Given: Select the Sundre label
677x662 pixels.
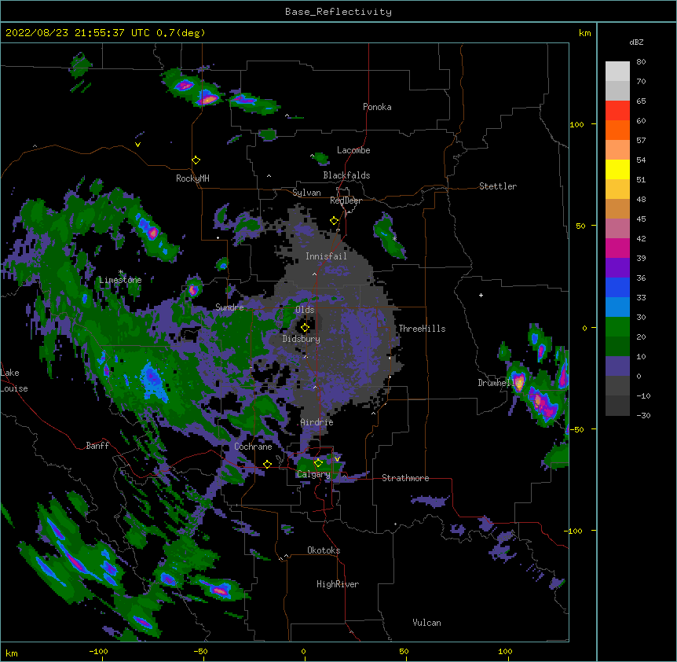Looking at the screenshot, I should point(229,307).
